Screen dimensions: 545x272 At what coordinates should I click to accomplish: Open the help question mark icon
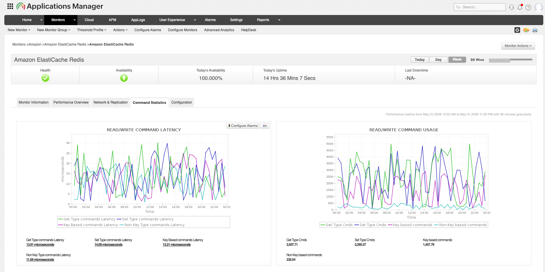(x=528, y=7)
